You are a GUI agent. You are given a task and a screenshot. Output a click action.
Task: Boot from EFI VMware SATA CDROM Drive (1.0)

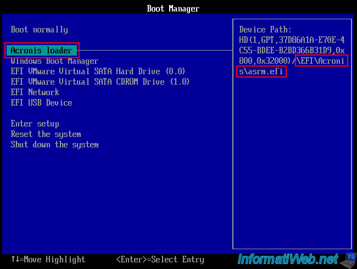(100, 82)
